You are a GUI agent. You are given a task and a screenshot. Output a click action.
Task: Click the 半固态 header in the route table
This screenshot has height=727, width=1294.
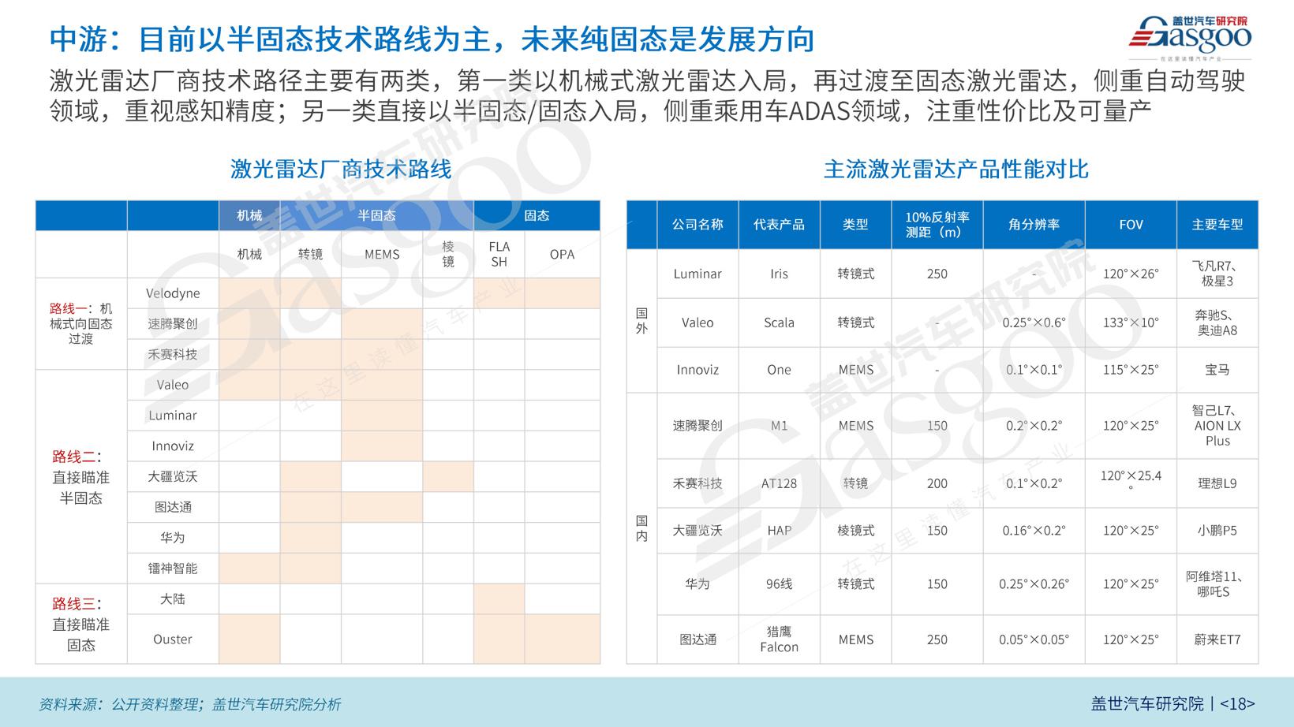pos(376,215)
